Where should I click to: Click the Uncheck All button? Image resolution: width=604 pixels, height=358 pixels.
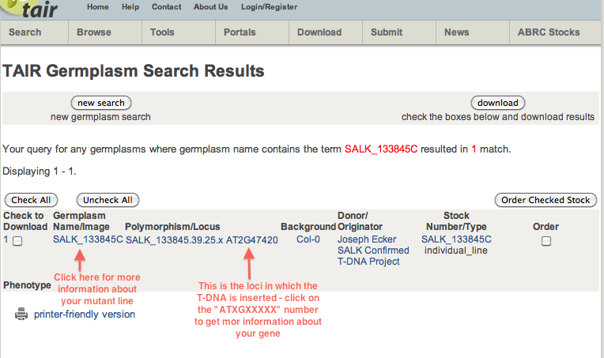(108, 200)
